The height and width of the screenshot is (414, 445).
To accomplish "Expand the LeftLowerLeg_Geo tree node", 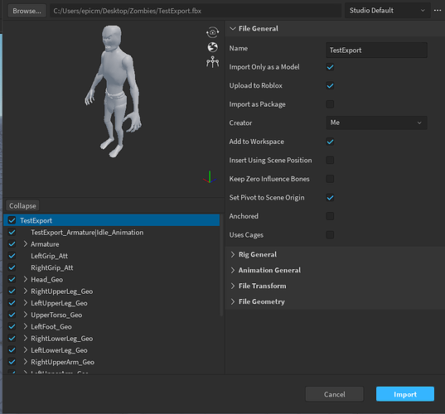I will point(26,350).
